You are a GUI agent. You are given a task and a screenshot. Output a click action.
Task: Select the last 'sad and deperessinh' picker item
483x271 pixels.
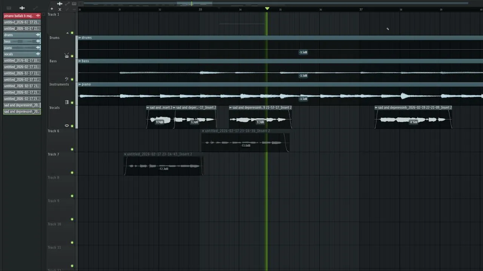coord(22,112)
